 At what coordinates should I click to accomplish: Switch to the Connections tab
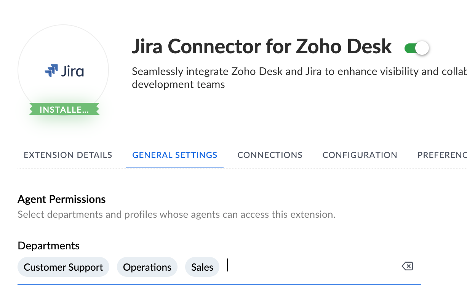pyautogui.click(x=270, y=155)
